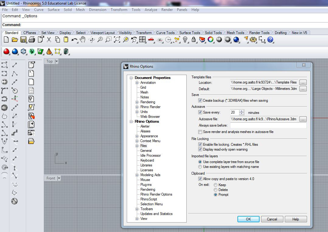Click the autosave minutes value field

(234, 112)
